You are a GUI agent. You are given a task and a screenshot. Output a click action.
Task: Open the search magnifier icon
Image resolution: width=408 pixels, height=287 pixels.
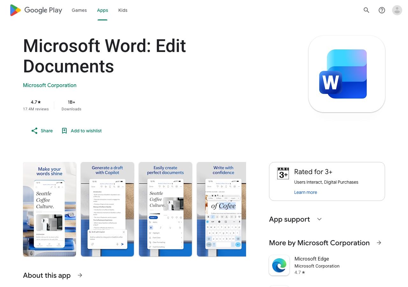[367, 10]
